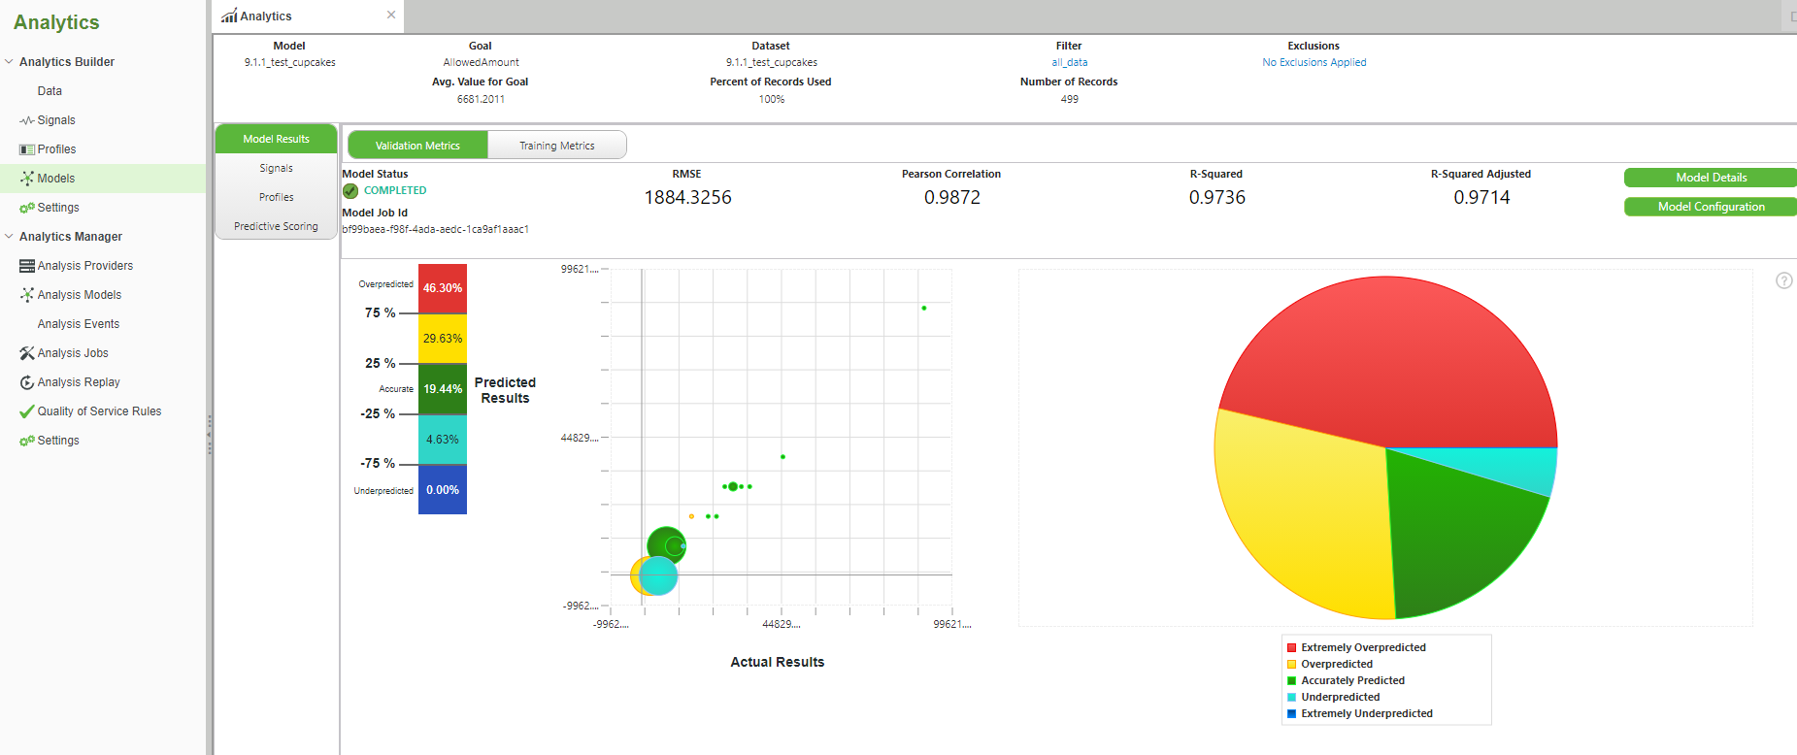The height and width of the screenshot is (755, 1797).
Task: Close the Analytics tab
Action: click(391, 15)
